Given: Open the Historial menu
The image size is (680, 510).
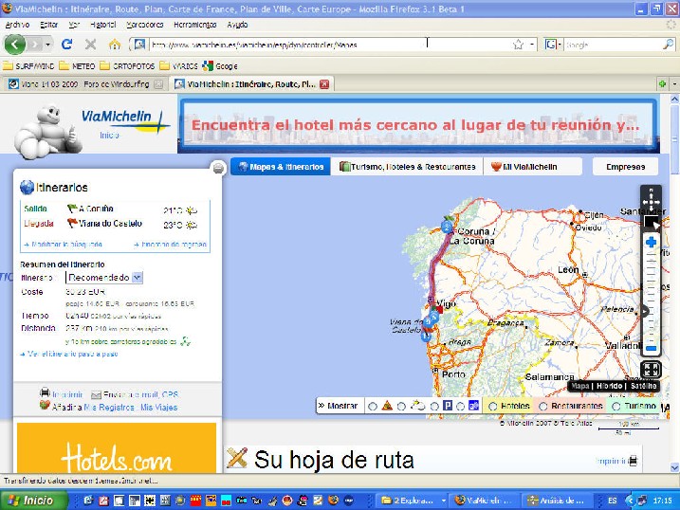Looking at the screenshot, I should 102,25.
